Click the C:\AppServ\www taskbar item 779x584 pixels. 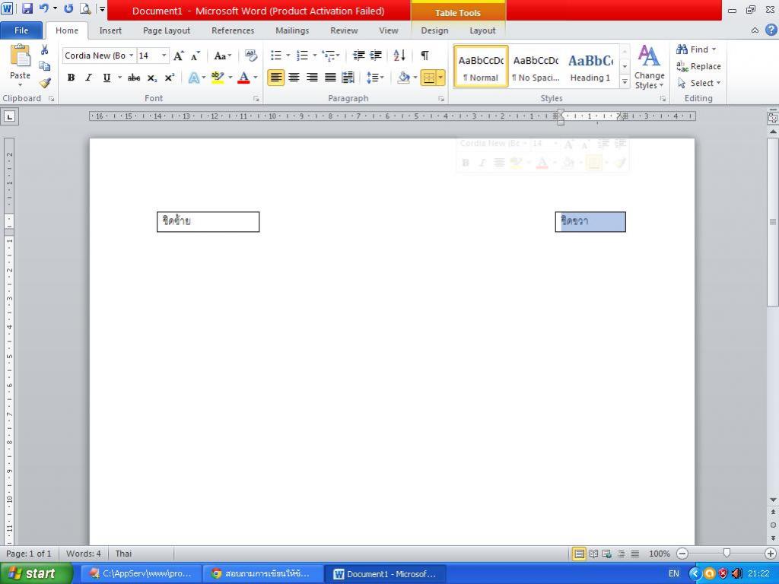point(141,573)
